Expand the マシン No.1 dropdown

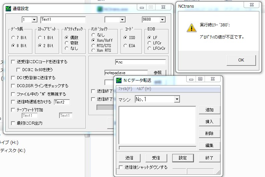177,100
